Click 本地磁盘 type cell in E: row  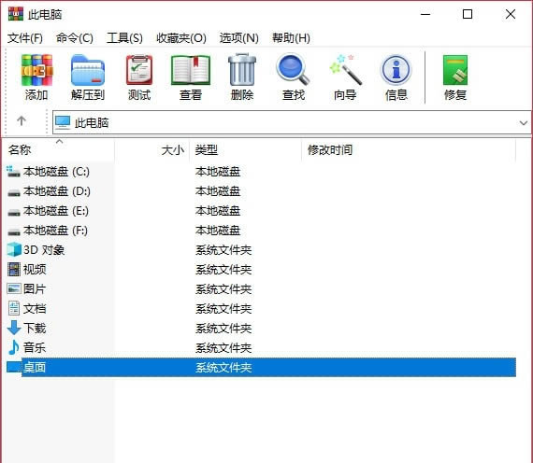(218, 211)
